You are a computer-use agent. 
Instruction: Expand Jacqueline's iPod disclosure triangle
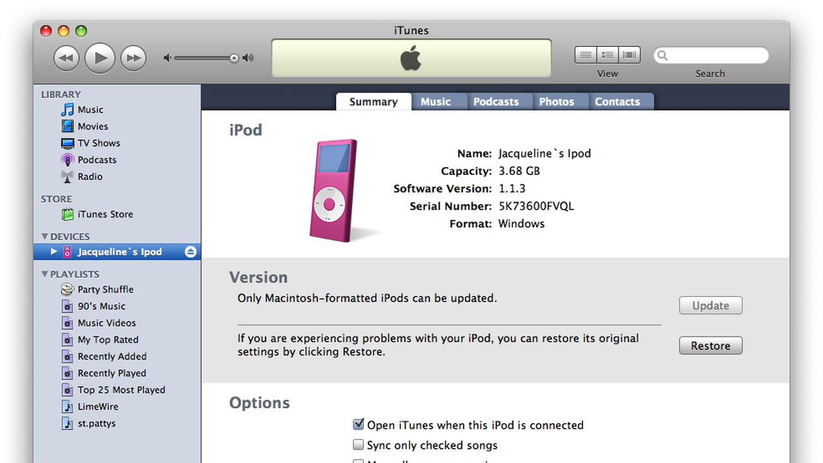tap(54, 252)
